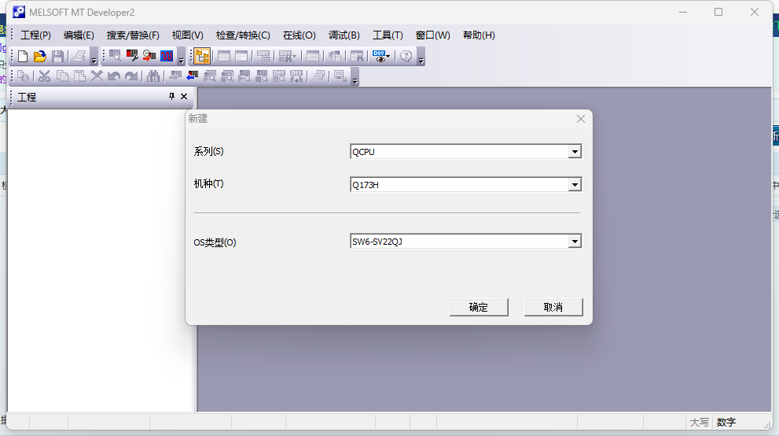
Task: Click the 取消 button
Action: coord(553,307)
